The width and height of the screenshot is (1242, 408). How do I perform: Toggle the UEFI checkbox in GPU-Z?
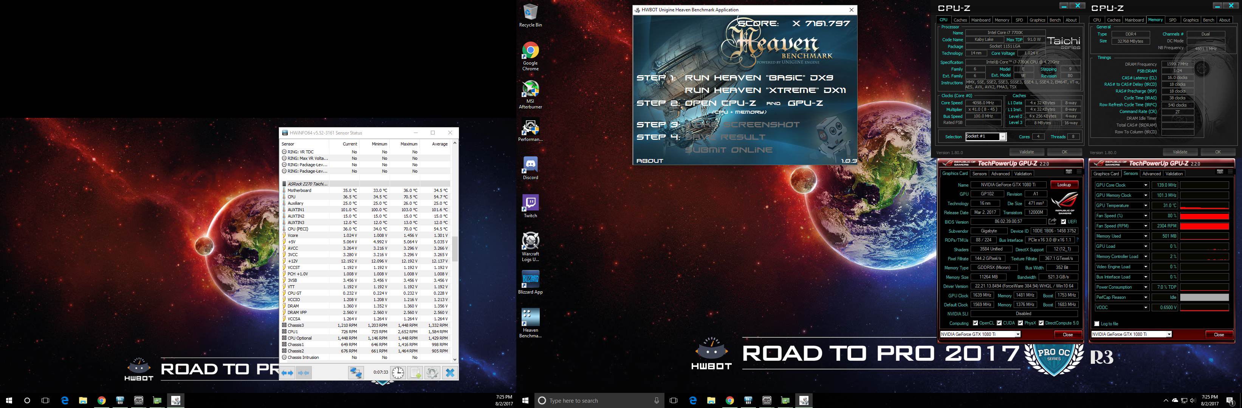(x=1063, y=222)
